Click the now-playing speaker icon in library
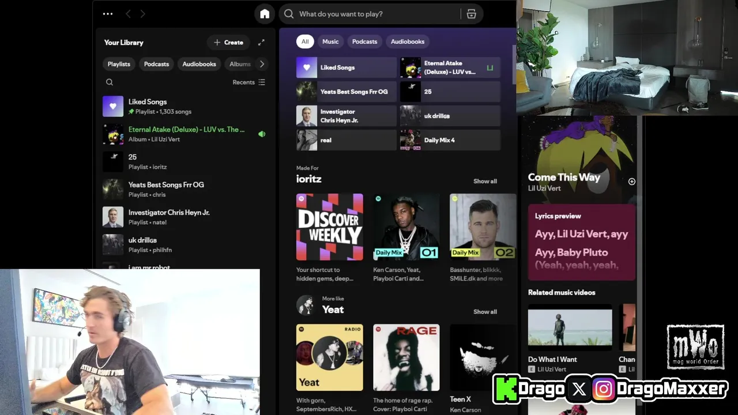738x415 pixels. 262,134
